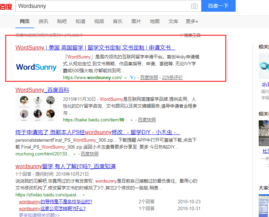The image size is (269, 217).
Task: Expand arrow next to wordsunny.com URL
Action: tap(126, 78)
